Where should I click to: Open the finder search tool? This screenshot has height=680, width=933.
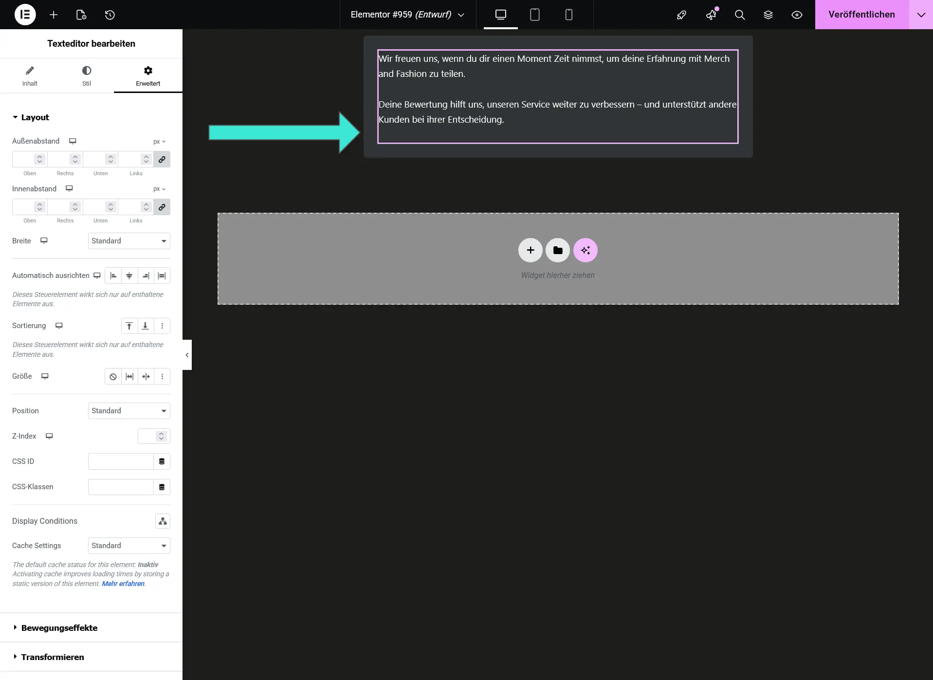click(739, 15)
